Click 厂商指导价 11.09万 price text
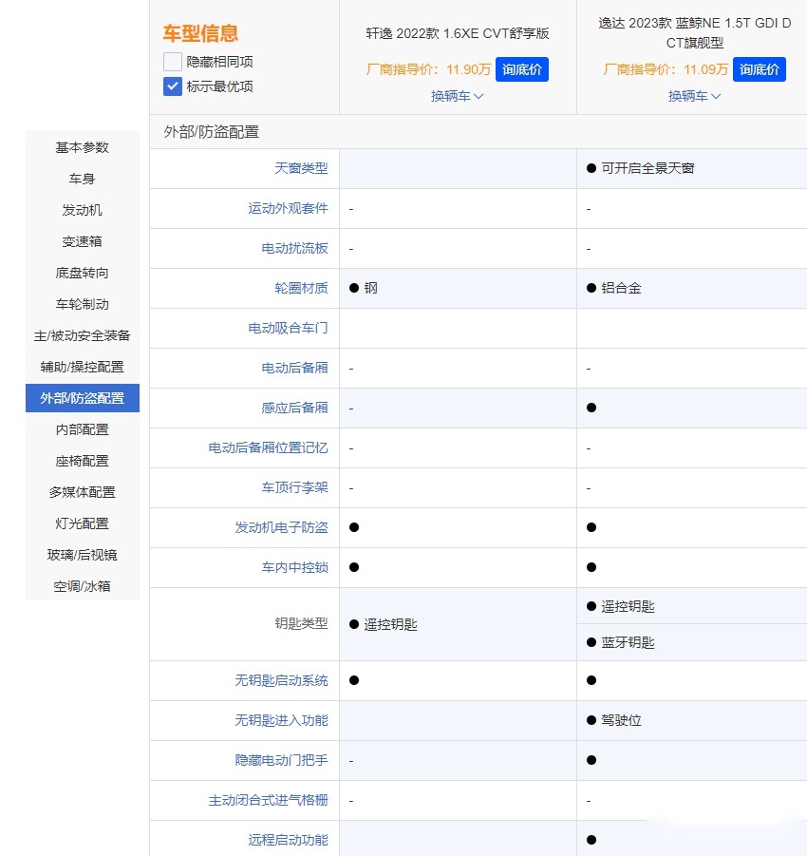Viewport: 807px width, 856px height. [666, 69]
